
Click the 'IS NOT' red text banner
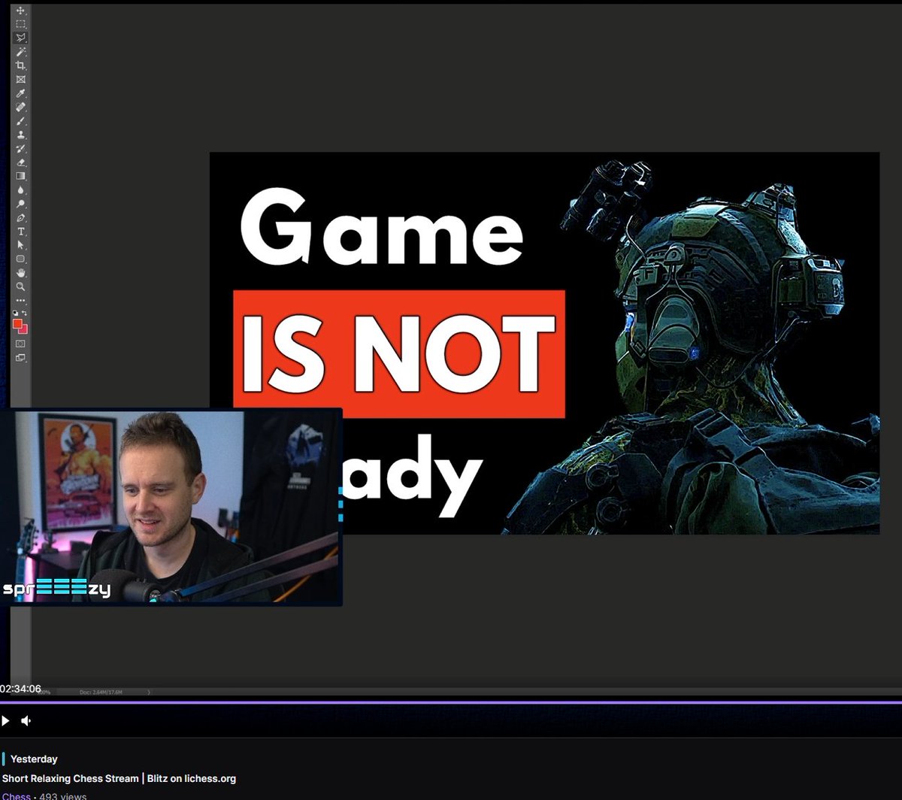pyautogui.click(x=398, y=354)
